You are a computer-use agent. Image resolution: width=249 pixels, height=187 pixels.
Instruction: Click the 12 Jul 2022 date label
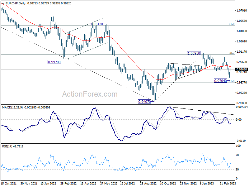tap(127, 184)
